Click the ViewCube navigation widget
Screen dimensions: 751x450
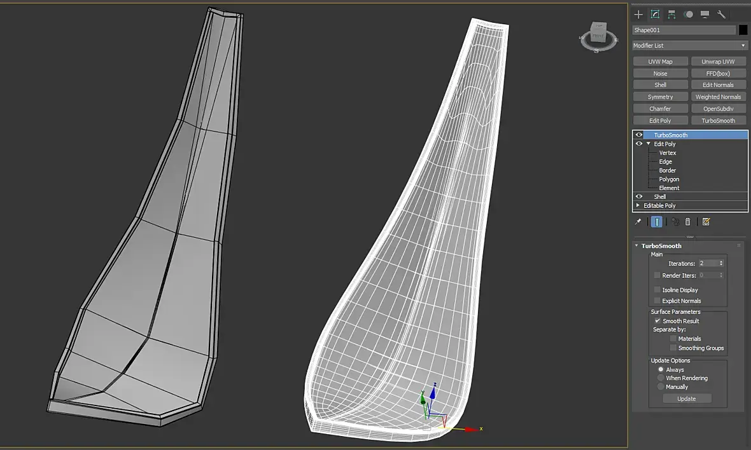point(598,36)
